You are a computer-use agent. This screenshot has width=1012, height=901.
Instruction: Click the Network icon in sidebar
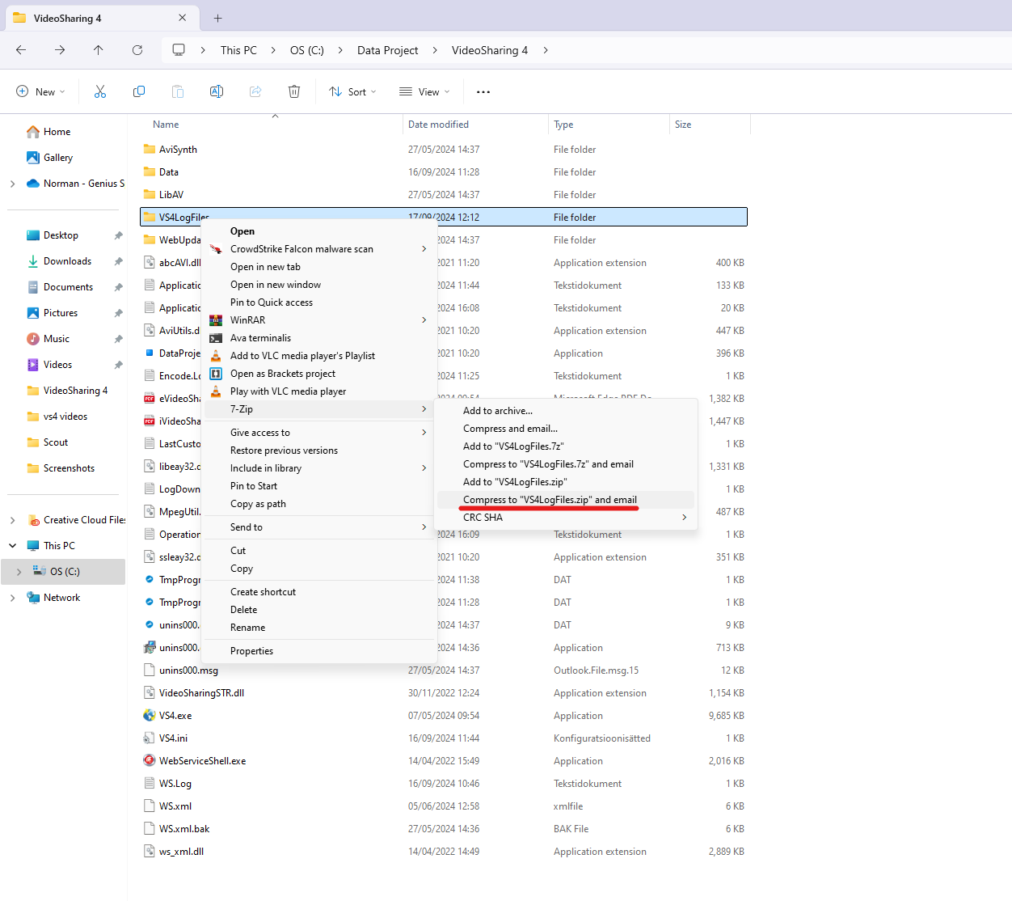[33, 598]
